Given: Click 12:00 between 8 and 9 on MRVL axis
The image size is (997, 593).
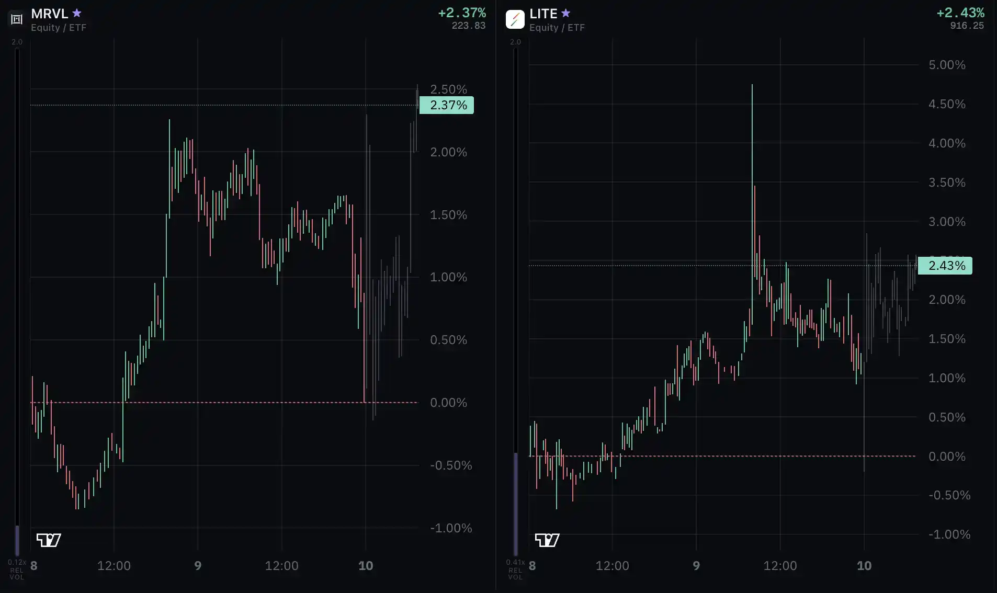Looking at the screenshot, I should tap(114, 566).
